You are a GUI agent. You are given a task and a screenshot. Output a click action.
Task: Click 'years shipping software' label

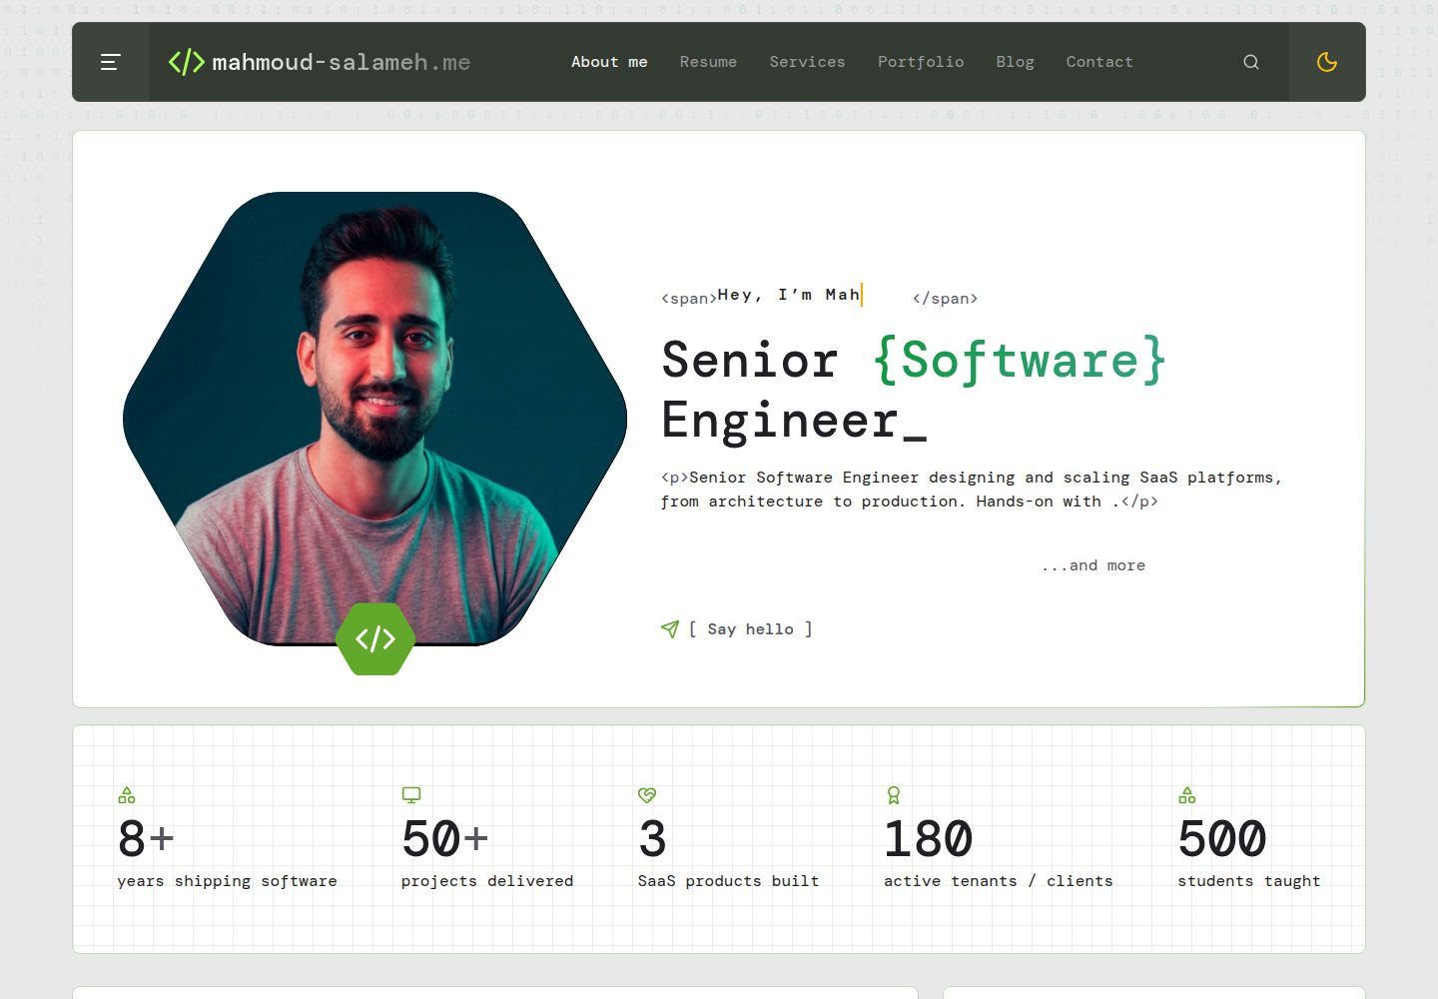click(228, 881)
